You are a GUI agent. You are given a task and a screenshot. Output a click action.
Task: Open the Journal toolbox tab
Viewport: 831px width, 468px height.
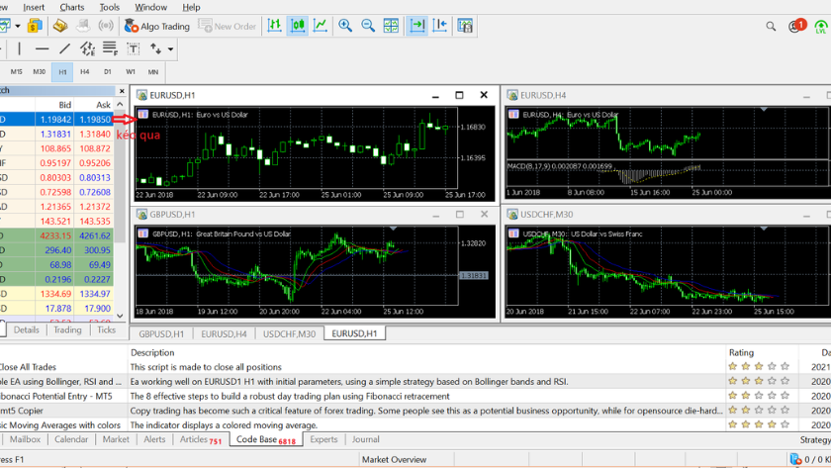[366, 439]
